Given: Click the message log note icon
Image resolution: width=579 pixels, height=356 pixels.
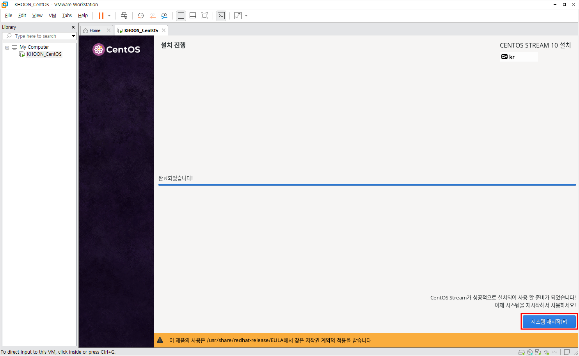Looking at the screenshot, I should point(567,352).
